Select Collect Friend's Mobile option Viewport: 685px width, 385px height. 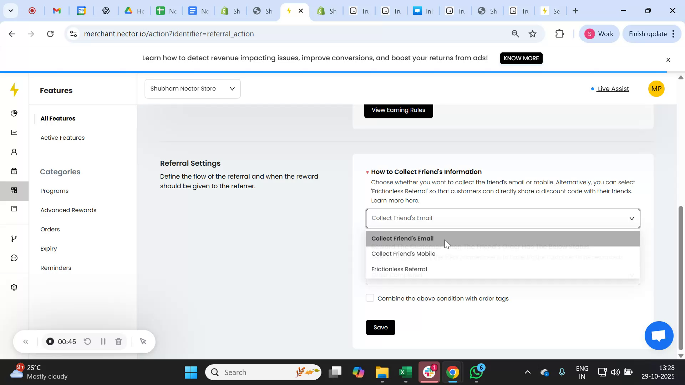pyautogui.click(x=403, y=253)
